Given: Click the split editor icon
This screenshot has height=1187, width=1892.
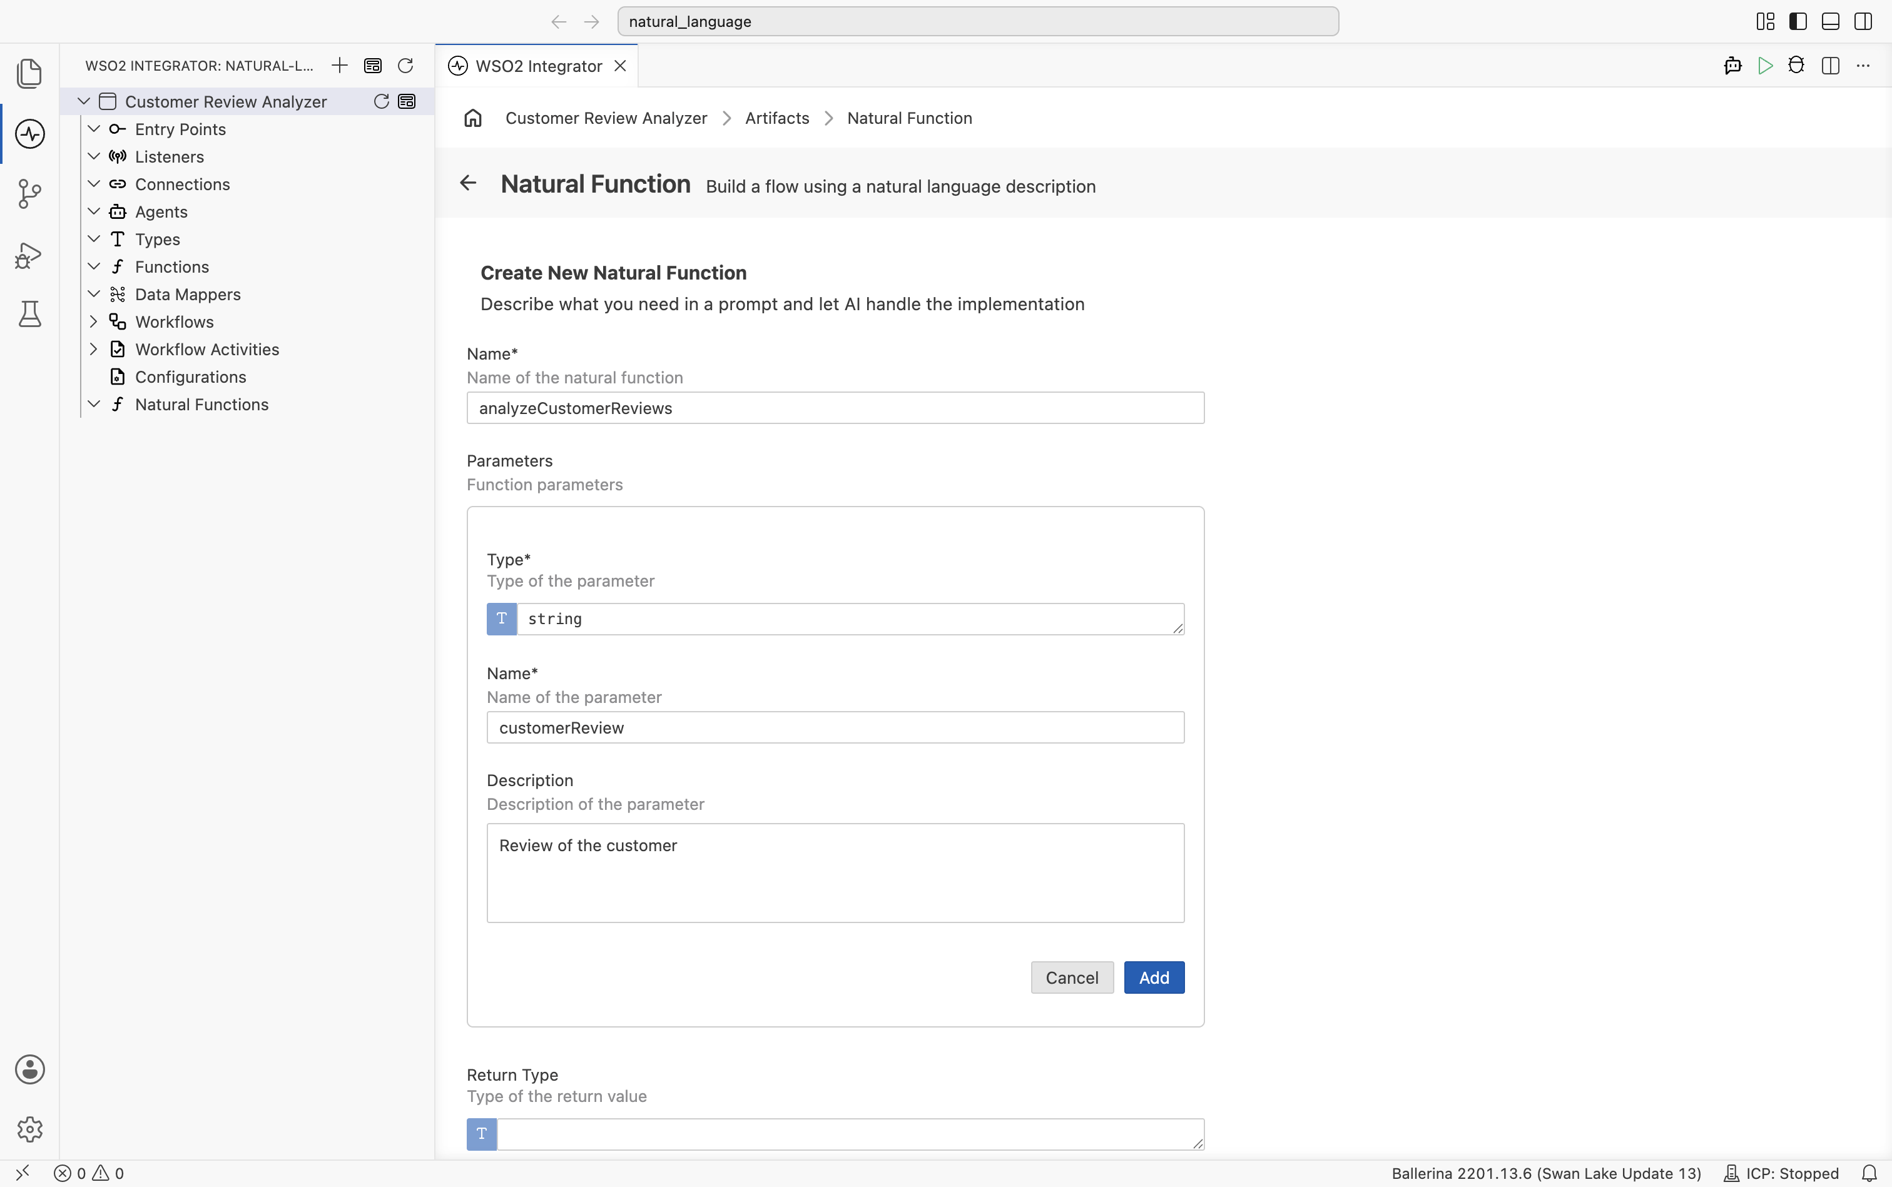Looking at the screenshot, I should click(1830, 66).
